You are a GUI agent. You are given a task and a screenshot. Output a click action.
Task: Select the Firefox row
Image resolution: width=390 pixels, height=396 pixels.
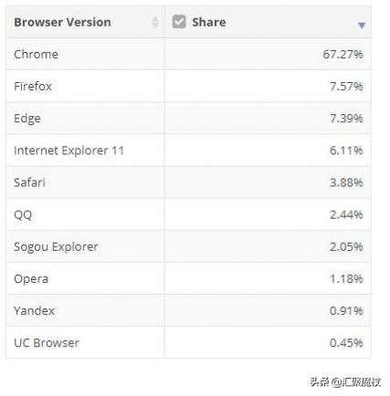[x=188, y=86]
